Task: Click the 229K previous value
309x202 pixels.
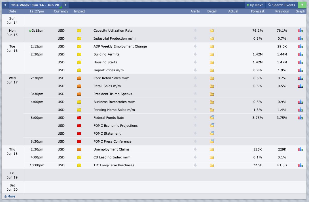Action: 282,149
